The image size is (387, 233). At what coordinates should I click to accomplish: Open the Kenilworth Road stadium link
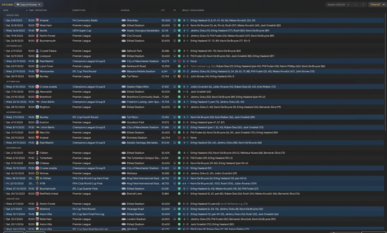(136, 66)
